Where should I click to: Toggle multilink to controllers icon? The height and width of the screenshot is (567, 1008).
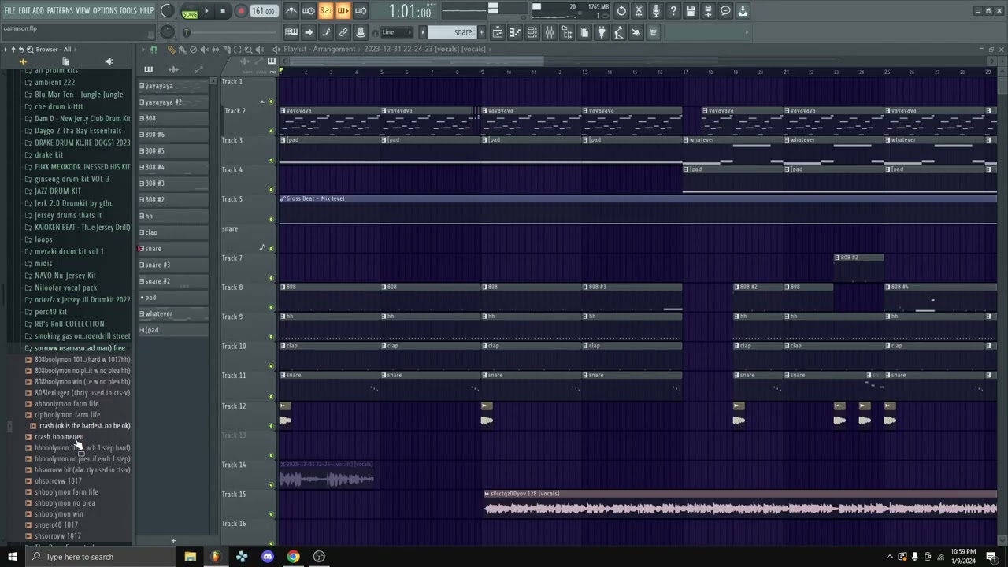pyautogui.click(x=343, y=32)
